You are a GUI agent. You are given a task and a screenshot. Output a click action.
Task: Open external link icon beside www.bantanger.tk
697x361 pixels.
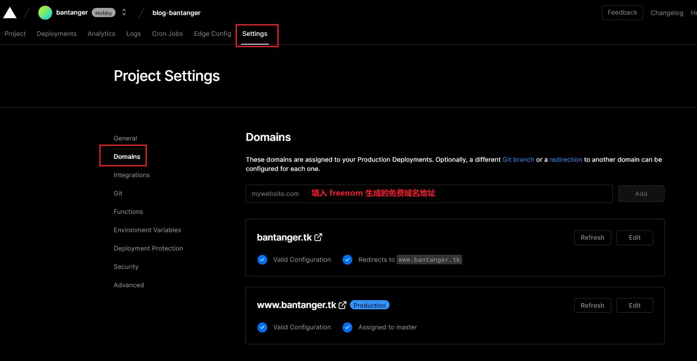pyautogui.click(x=342, y=305)
